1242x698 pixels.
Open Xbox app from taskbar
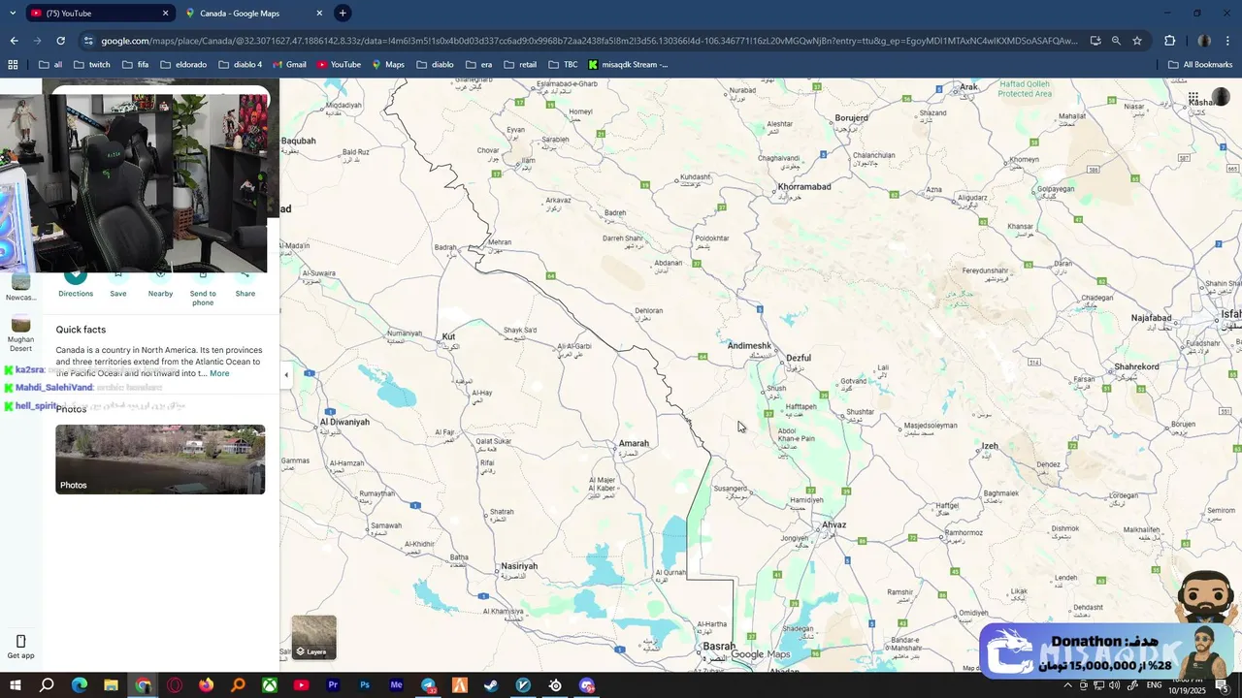(270, 685)
